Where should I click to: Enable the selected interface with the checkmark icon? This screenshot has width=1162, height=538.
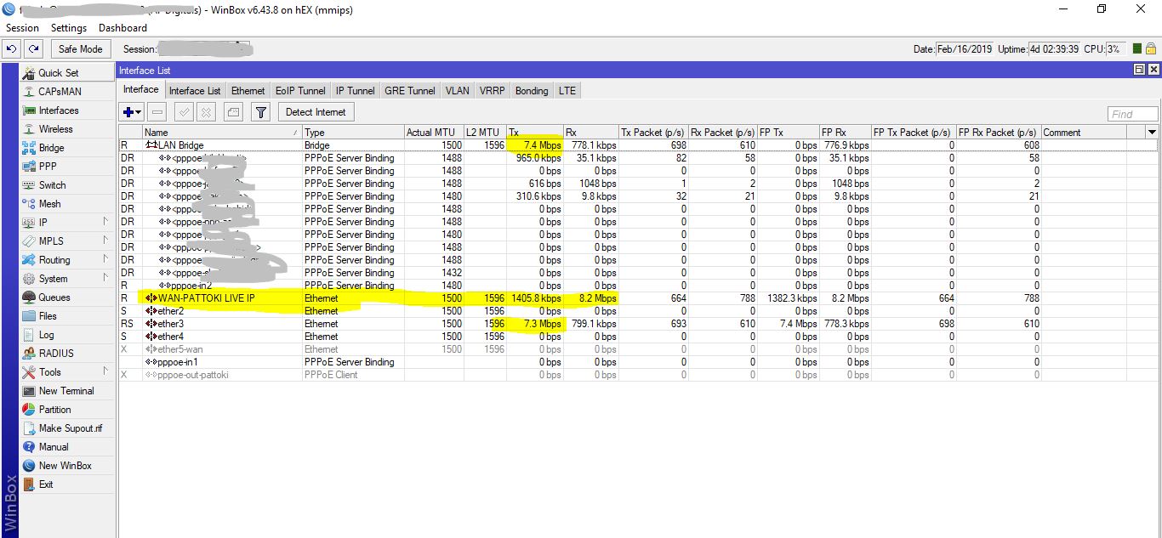click(x=182, y=111)
